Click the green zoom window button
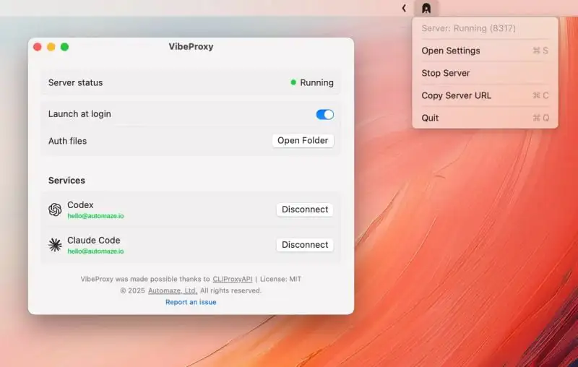 64,47
